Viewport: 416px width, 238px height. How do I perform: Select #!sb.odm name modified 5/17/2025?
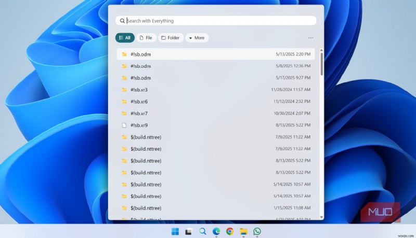pos(140,78)
